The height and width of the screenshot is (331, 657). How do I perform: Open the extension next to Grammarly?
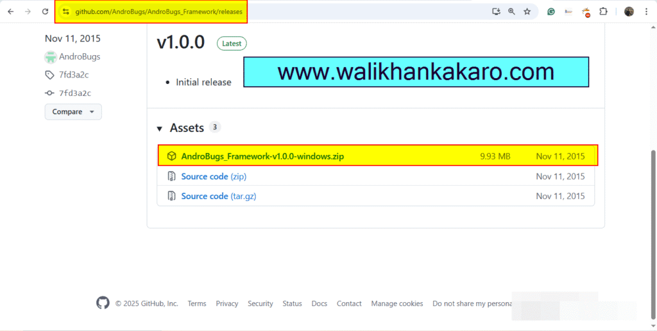tap(568, 12)
